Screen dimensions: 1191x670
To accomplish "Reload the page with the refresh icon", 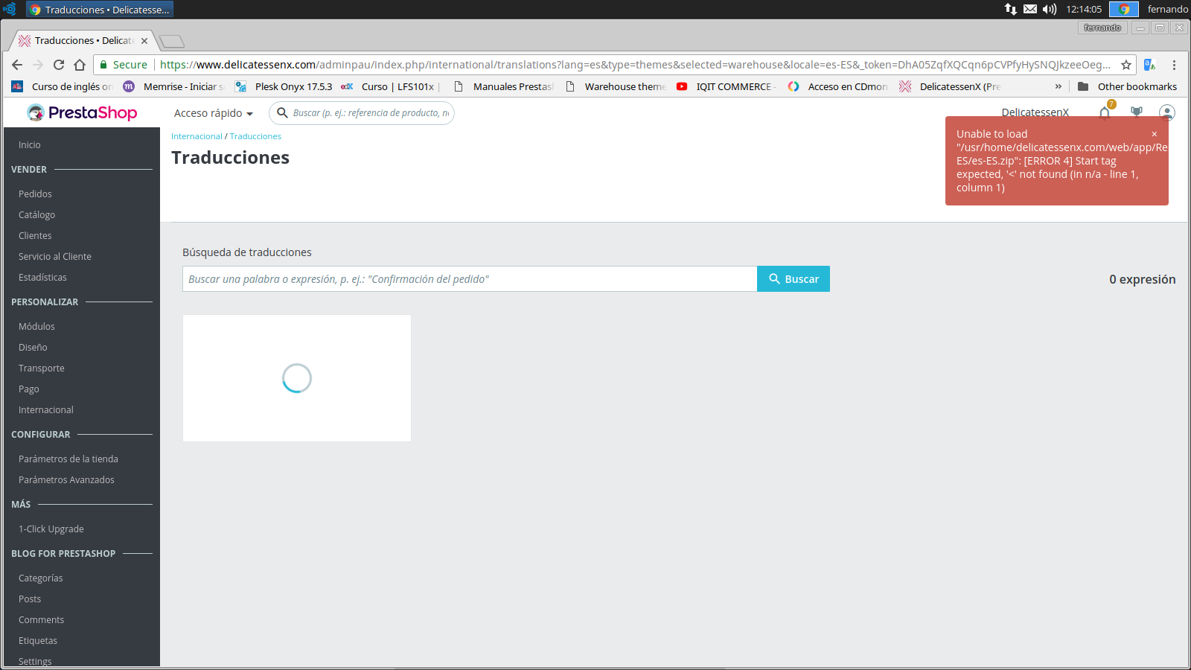I will tap(59, 65).
